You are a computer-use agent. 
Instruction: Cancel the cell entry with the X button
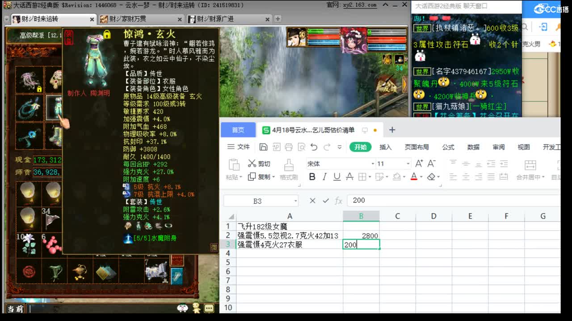312,201
